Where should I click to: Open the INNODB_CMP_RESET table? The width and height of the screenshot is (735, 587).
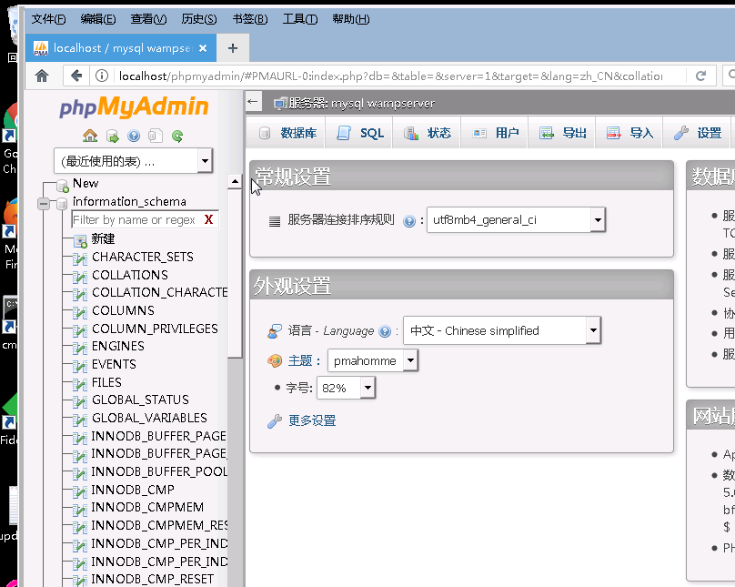tap(152, 579)
